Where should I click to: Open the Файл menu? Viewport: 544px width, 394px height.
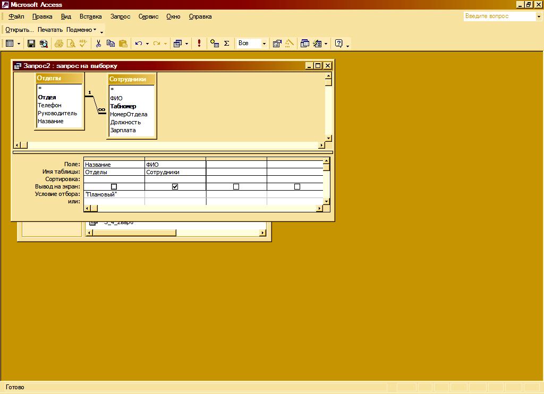click(16, 16)
